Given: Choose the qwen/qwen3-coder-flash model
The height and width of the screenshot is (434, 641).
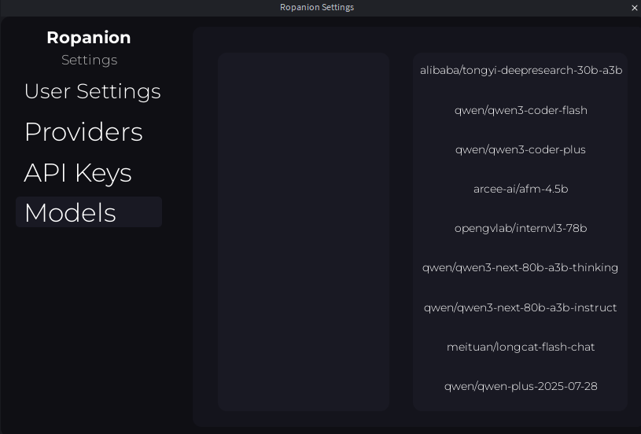Looking at the screenshot, I should [x=521, y=110].
